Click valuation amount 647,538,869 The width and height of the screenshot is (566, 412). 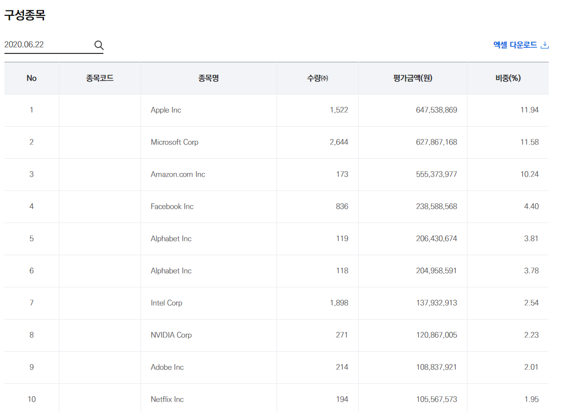point(436,110)
